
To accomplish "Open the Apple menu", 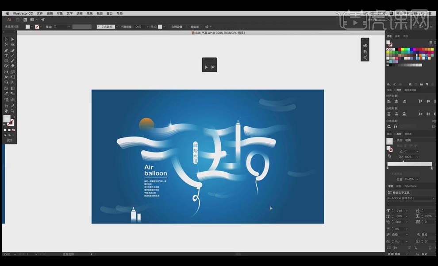I will point(8,13).
